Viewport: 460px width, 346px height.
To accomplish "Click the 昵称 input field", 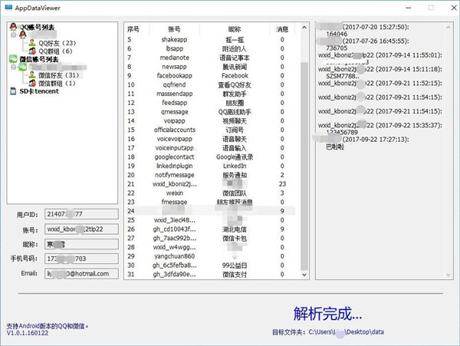I will click(x=81, y=244).
